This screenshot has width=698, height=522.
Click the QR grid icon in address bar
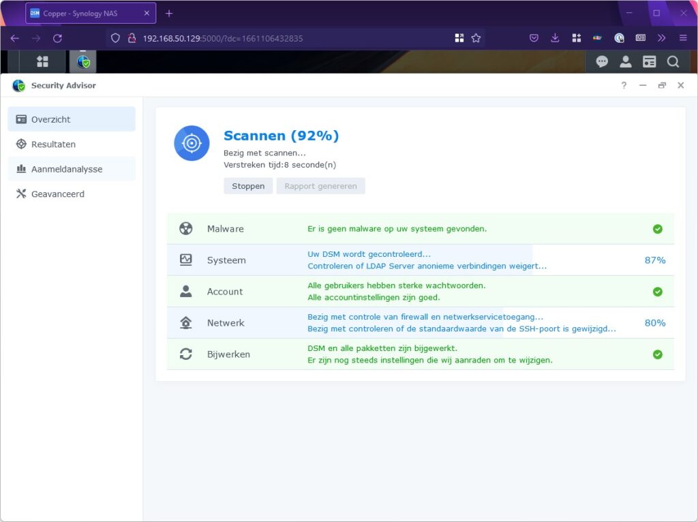click(x=459, y=38)
